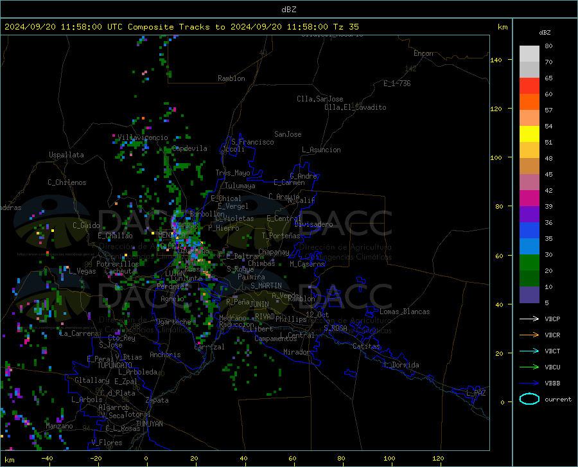This screenshot has width=578, height=467.
Task: Click the 'S_Francisco' place label
Action: coord(252,142)
